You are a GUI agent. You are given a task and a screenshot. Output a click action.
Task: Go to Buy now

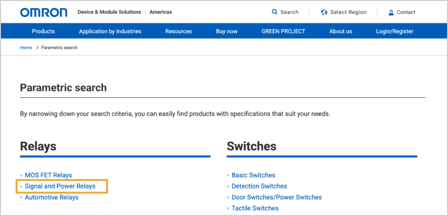pos(227,31)
